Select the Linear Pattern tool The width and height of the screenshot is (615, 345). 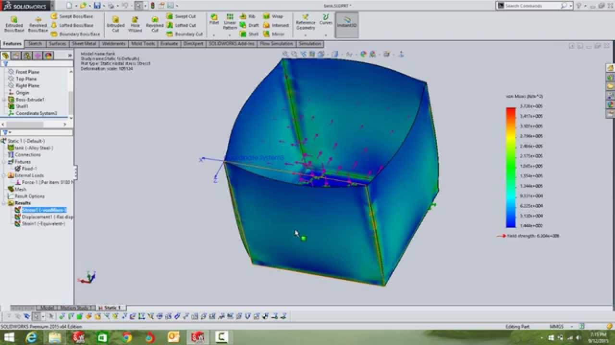(230, 22)
